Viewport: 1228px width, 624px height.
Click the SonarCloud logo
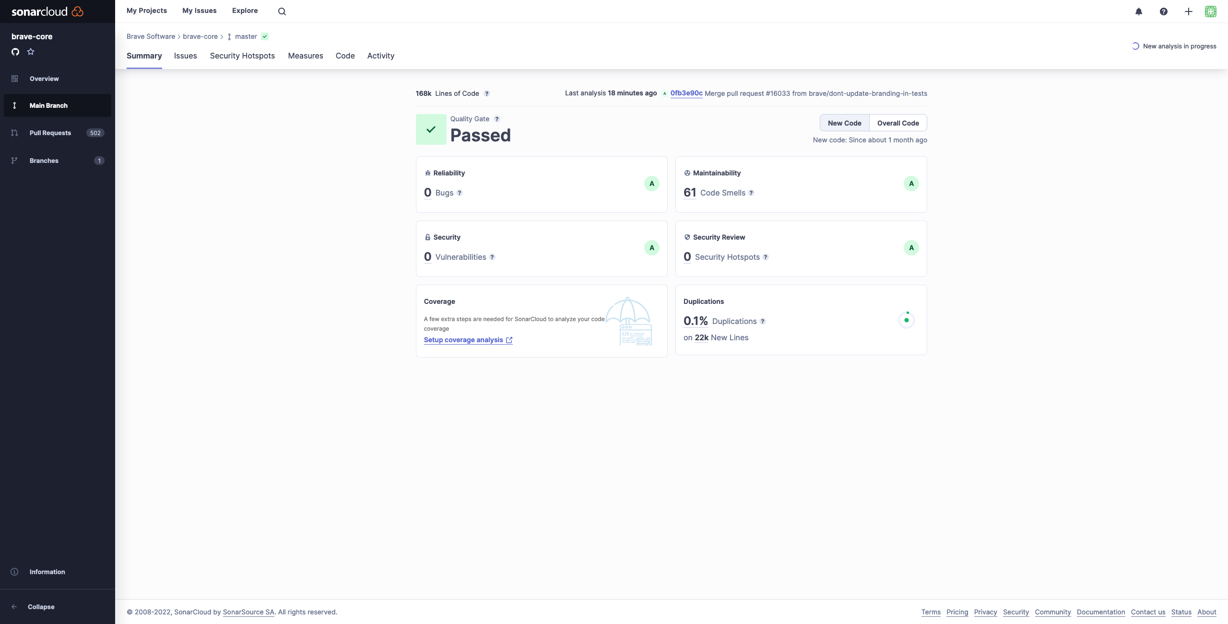(x=47, y=11)
